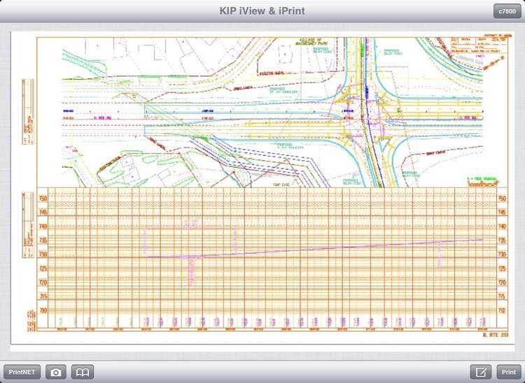Tap the 730 elevation label on right axis
525x383 pixels.
coord(501,254)
